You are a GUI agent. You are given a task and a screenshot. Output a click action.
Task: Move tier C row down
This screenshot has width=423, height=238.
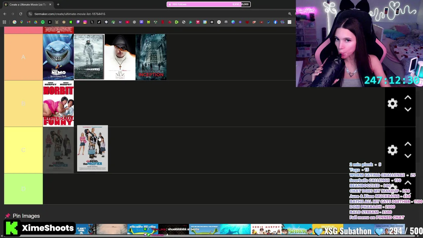408,156
